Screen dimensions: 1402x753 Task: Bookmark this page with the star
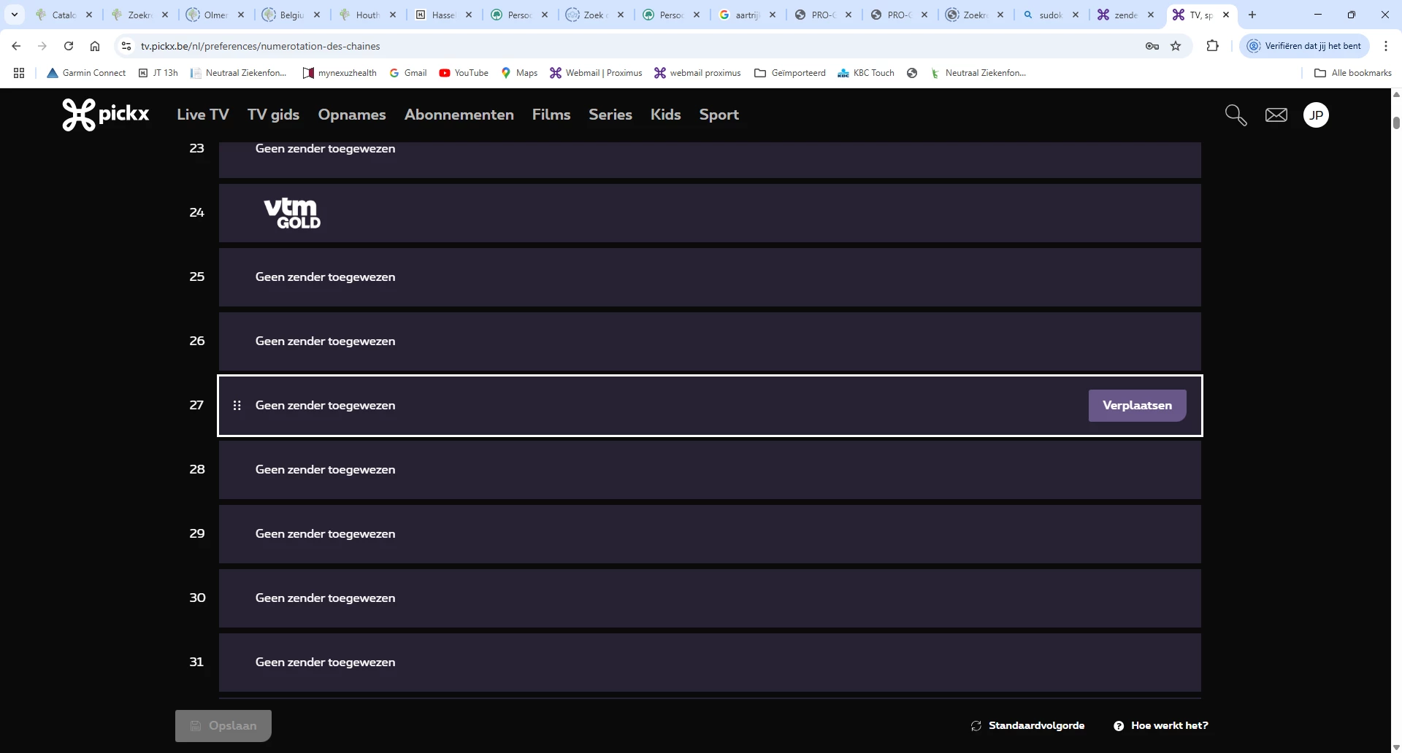pyautogui.click(x=1176, y=46)
